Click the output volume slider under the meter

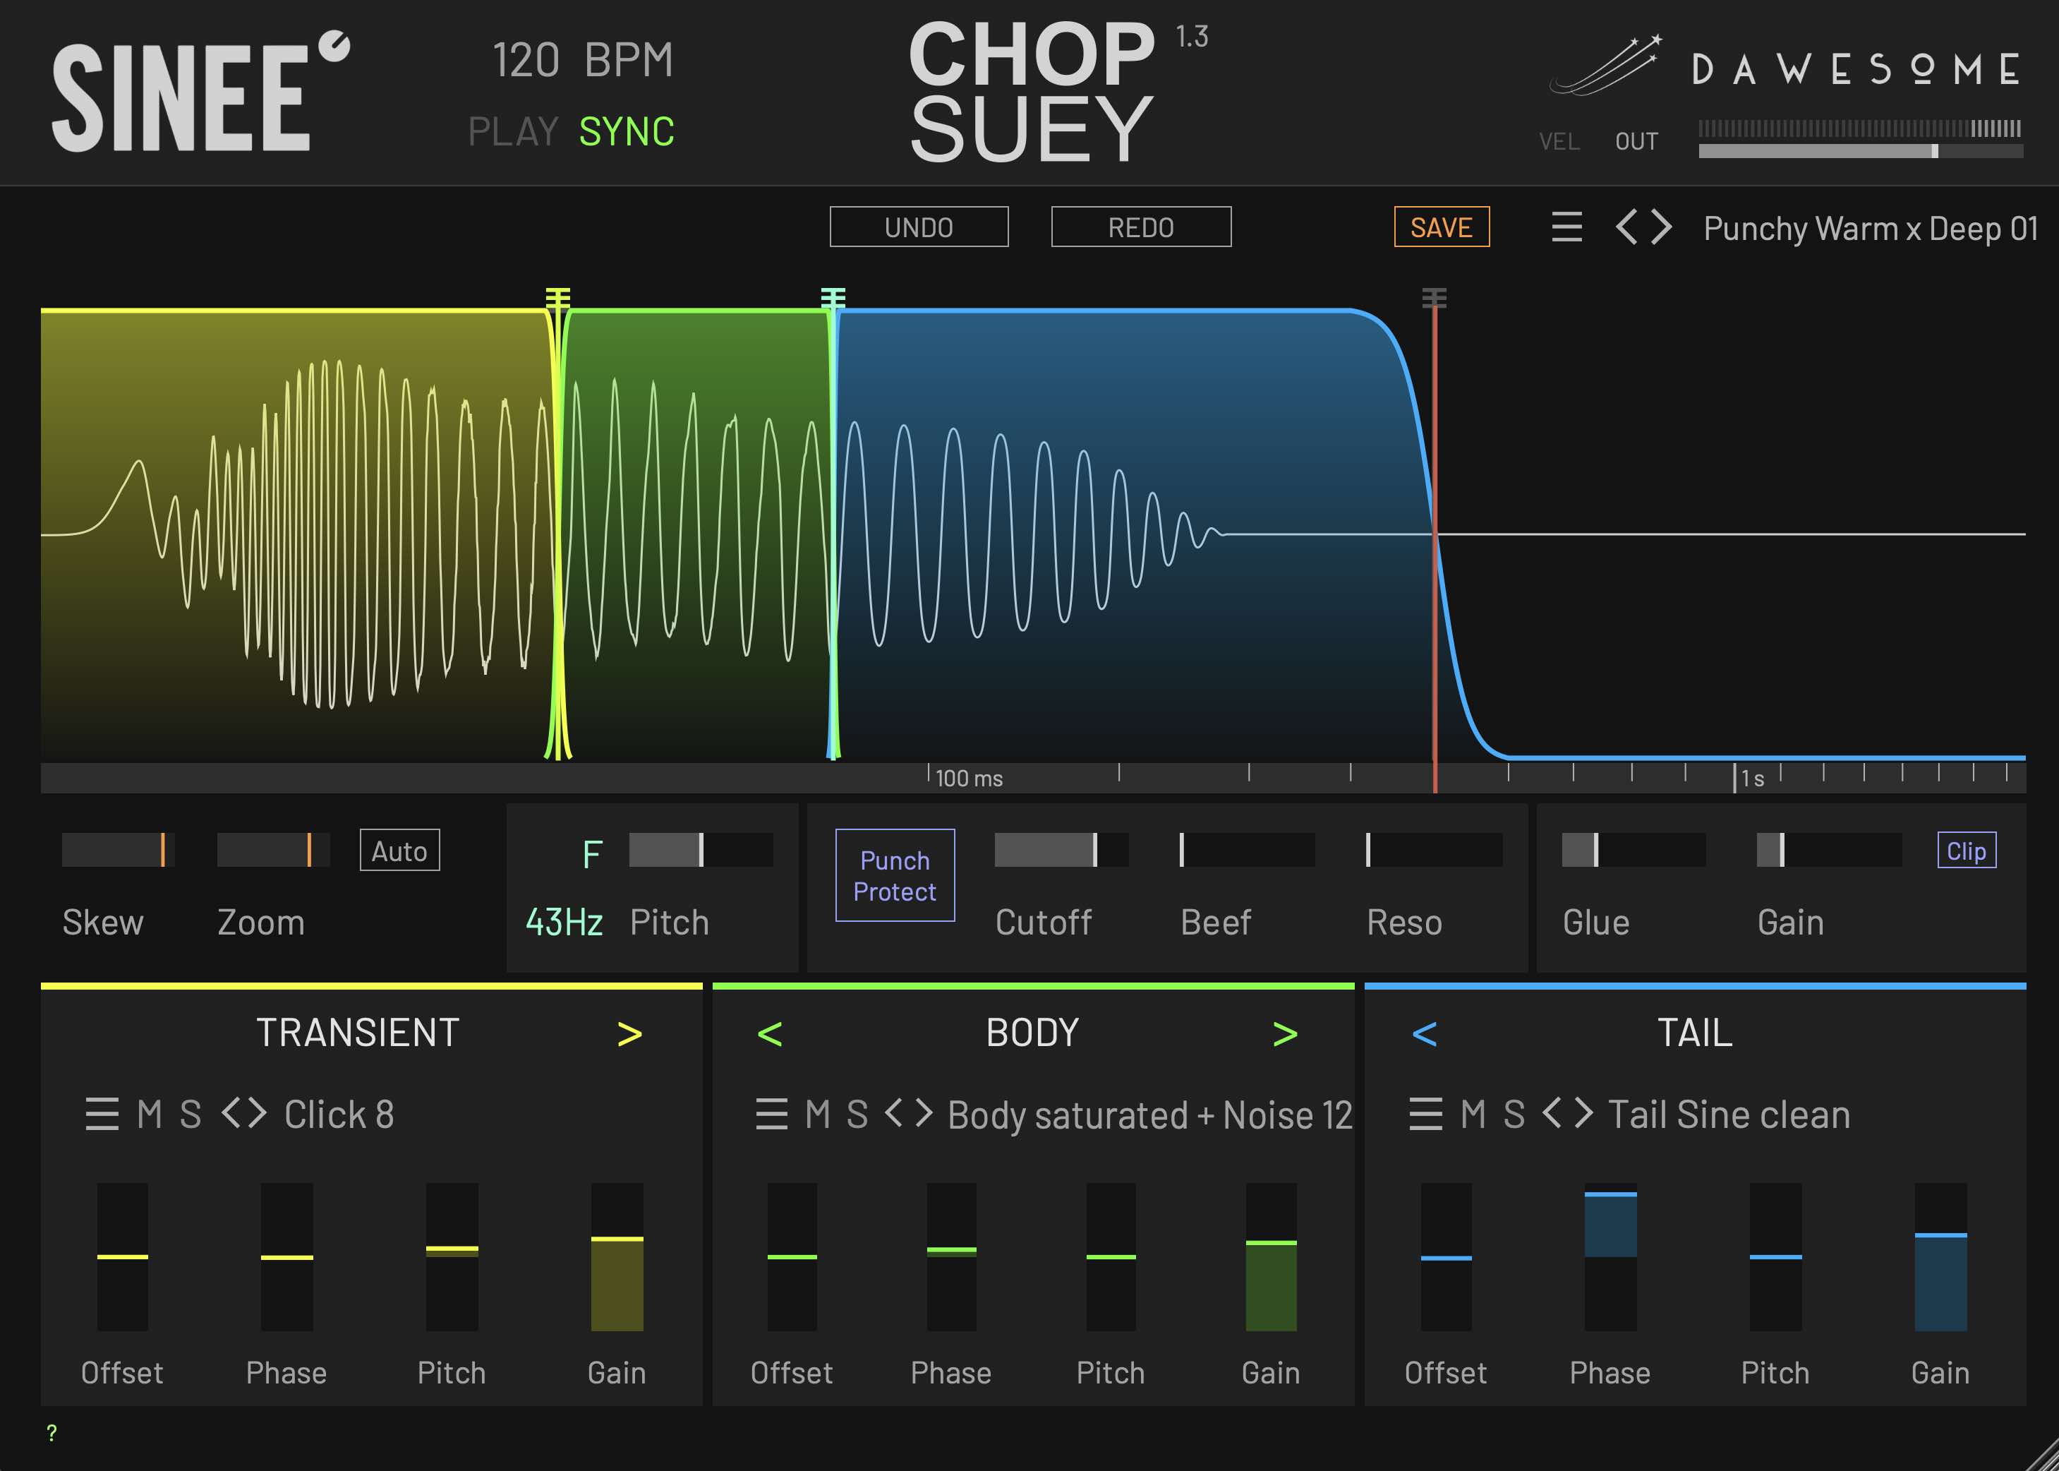[1861, 151]
